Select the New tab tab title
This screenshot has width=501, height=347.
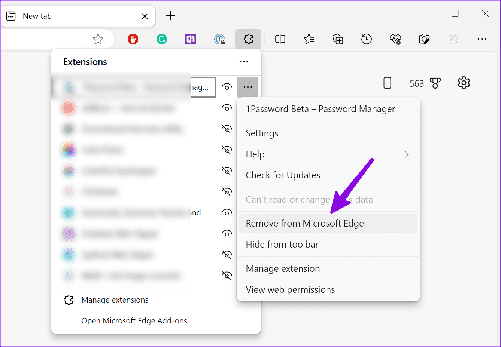[37, 16]
